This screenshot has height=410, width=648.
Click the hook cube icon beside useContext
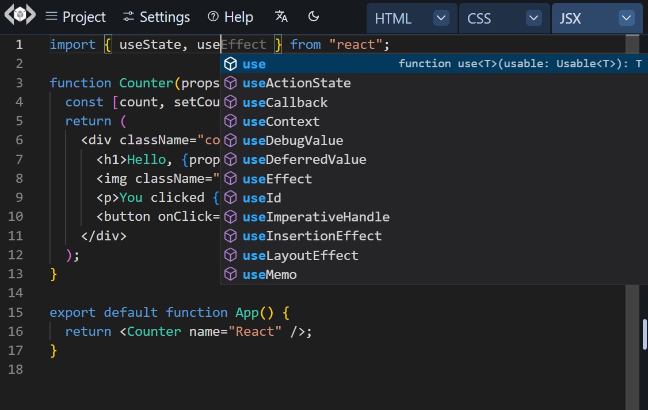(x=231, y=121)
